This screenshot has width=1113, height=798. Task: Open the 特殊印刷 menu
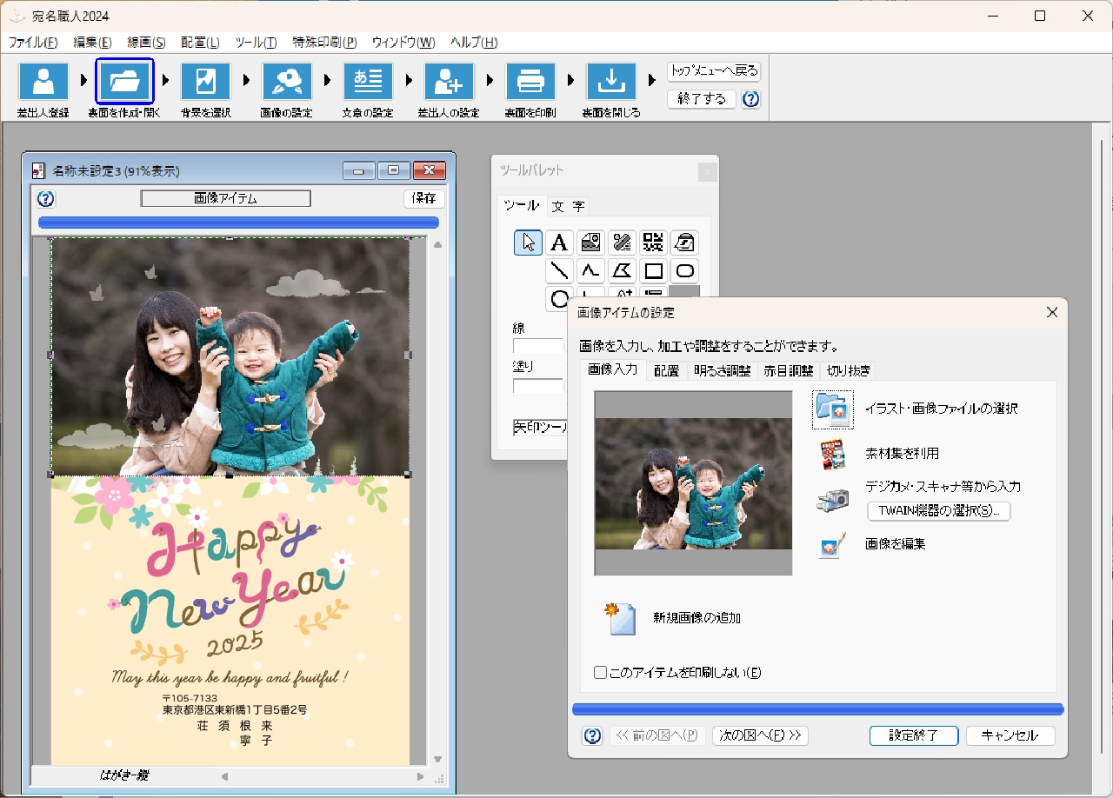[x=325, y=42]
